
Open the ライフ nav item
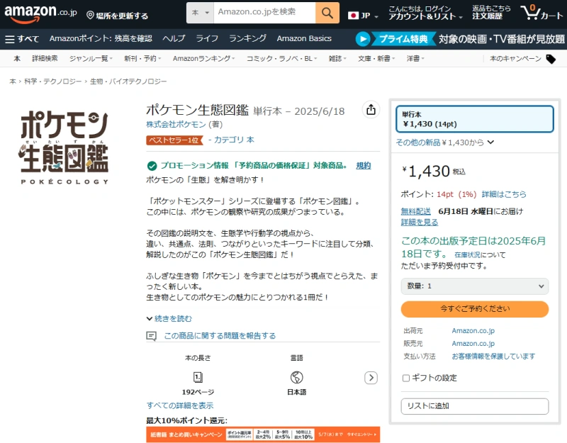[x=207, y=39]
